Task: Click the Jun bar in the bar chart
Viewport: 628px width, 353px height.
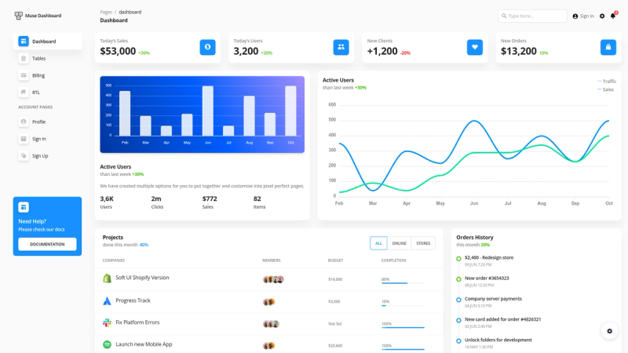Action: pyautogui.click(x=208, y=111)
